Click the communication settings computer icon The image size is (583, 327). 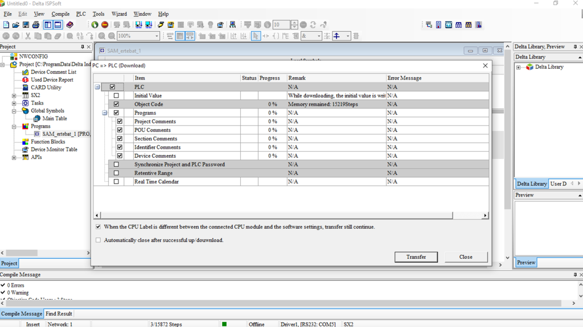220,25
